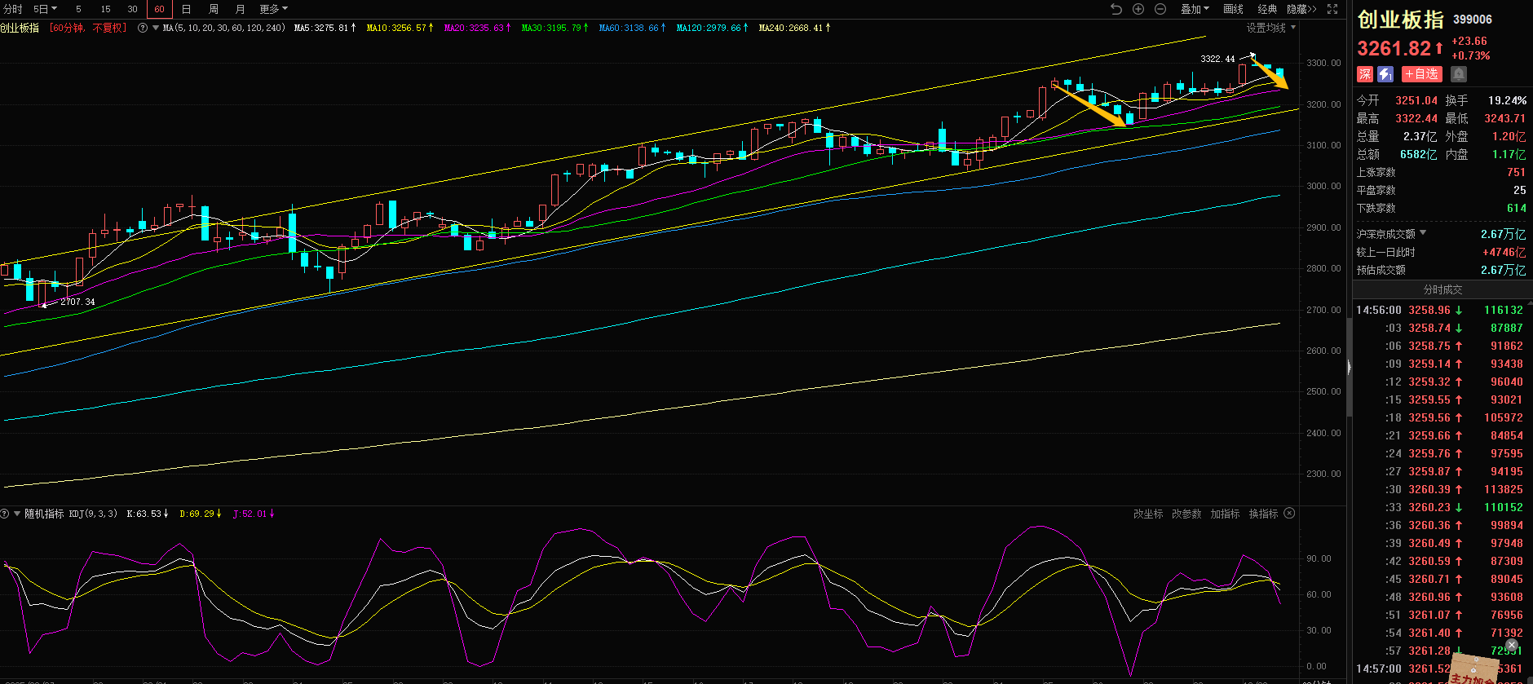The width and height of the screenshot is (1533, 684).
Task: Switch to the 日 daily K-line
Action: click(x=186, y=9)
